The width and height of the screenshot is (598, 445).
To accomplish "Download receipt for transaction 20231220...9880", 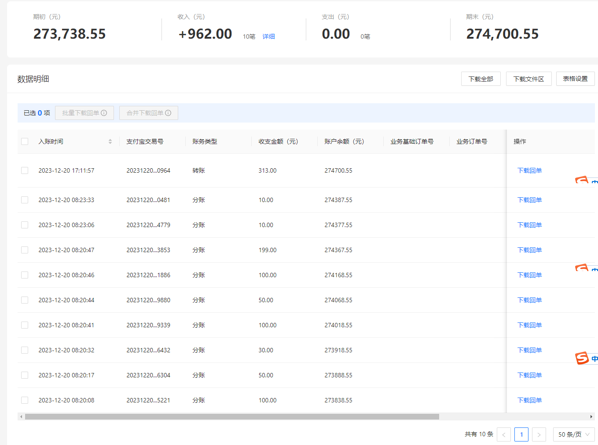I will [x=530, y=300].
